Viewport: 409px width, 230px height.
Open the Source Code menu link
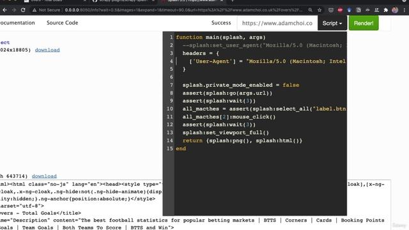63,23
